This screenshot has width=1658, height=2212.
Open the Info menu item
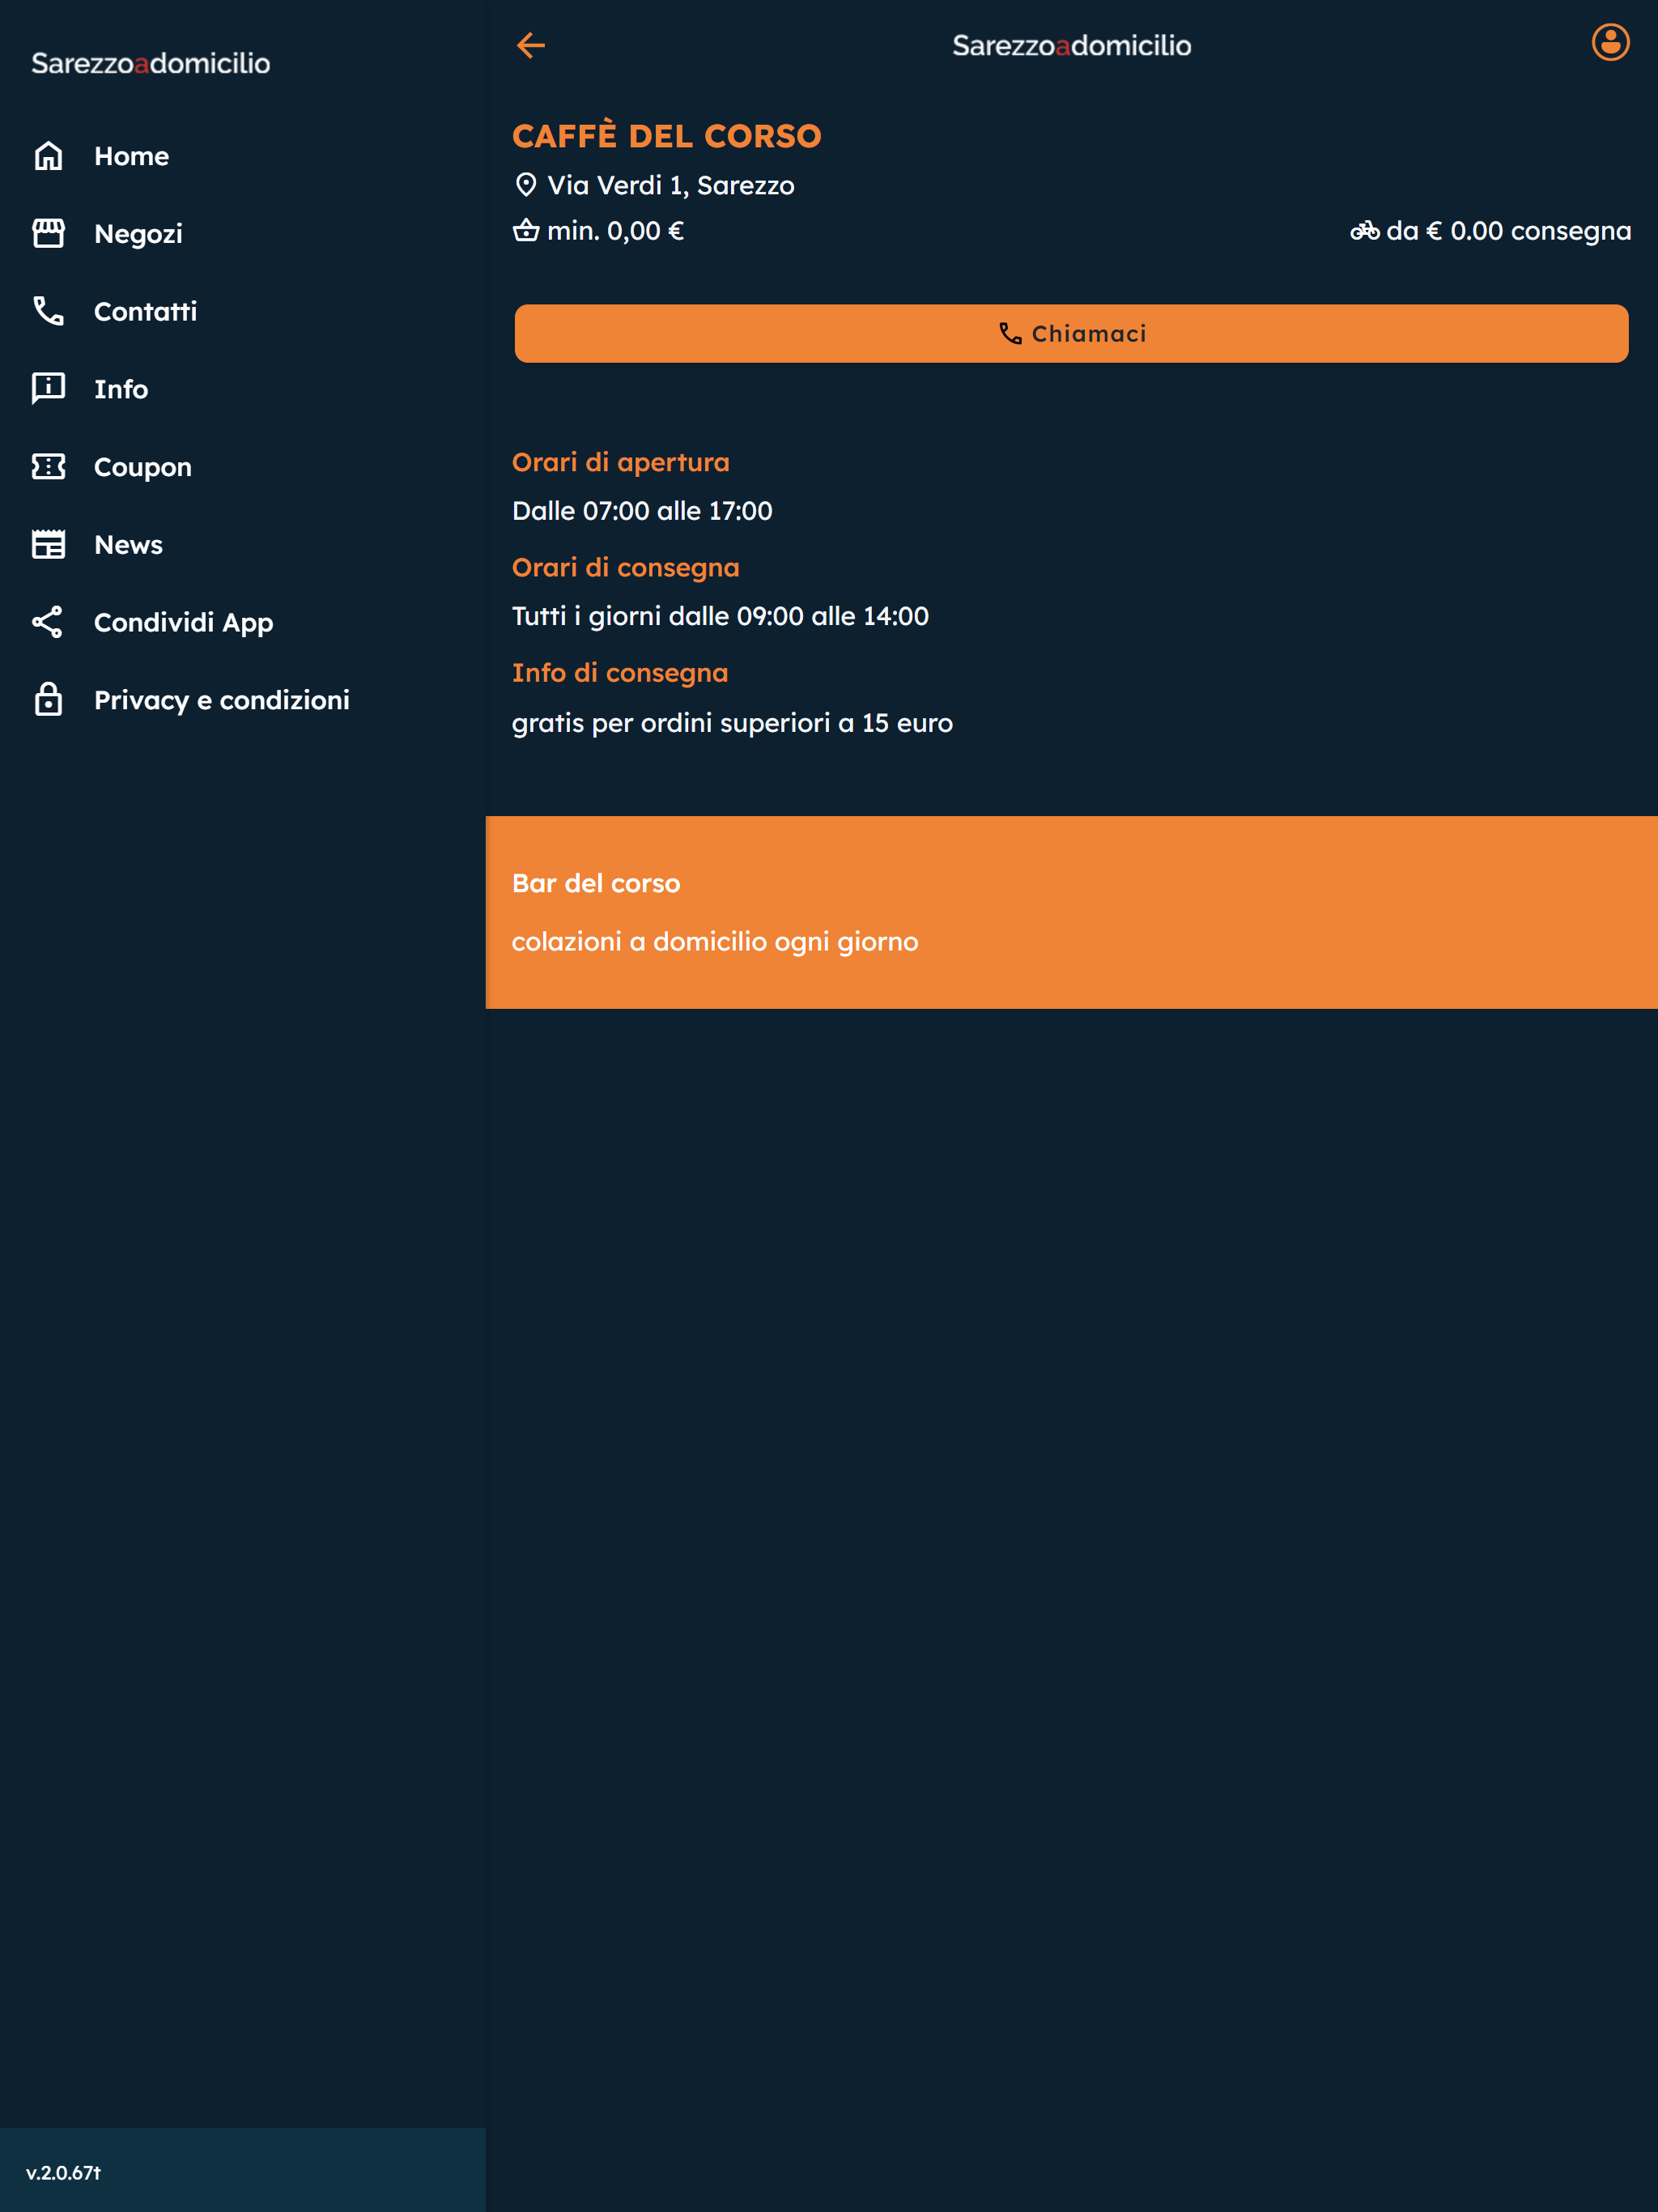(x=243, y=389)
